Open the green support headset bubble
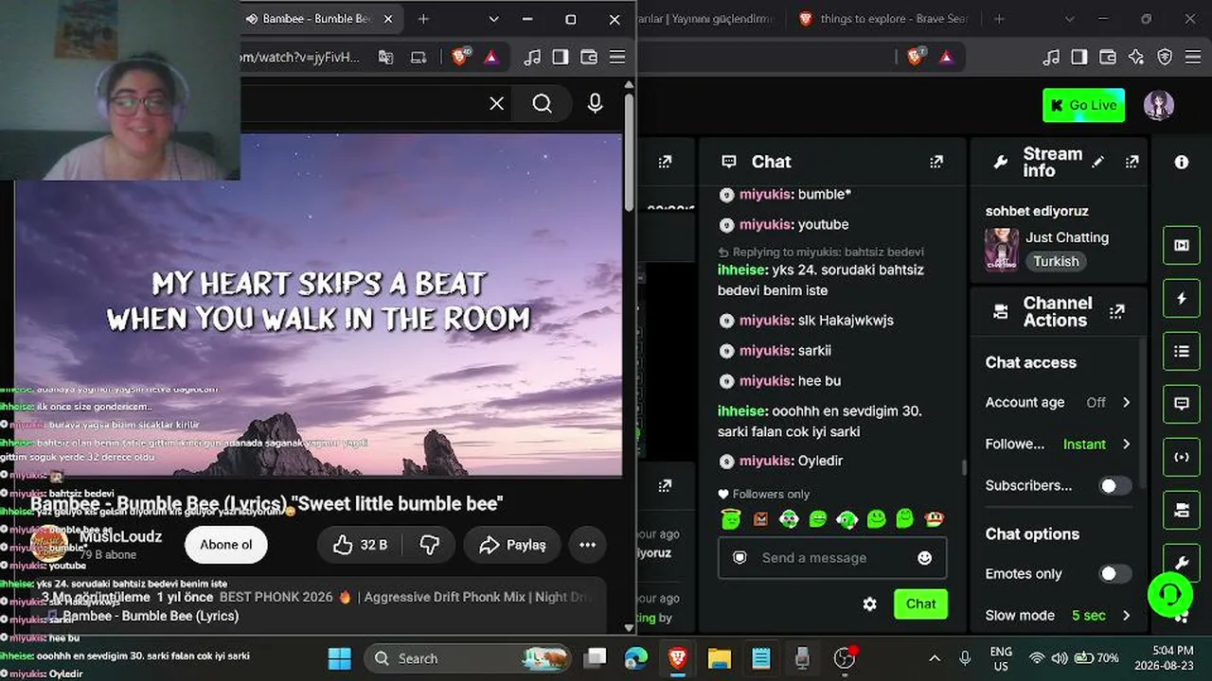This screenshot has height=681, width=1212. [x=1170, y=595]
